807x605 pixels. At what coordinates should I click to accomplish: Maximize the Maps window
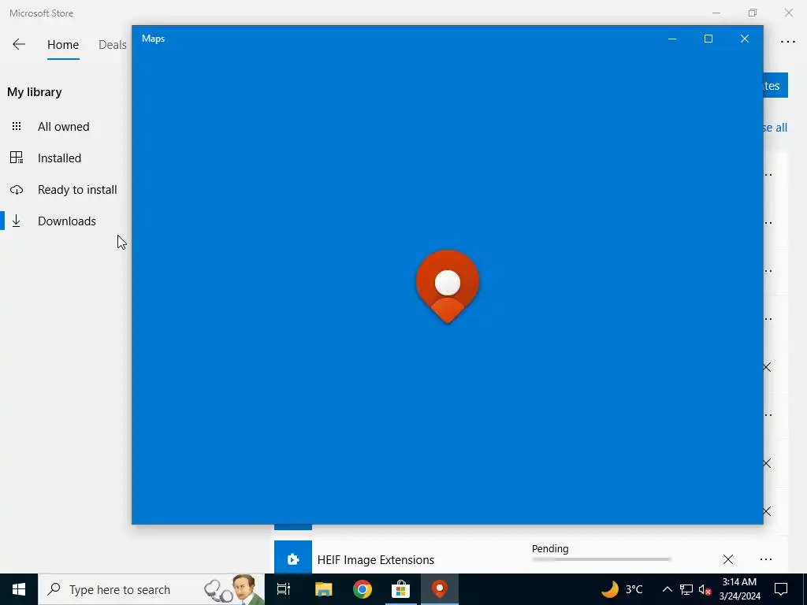coord(708,39)
